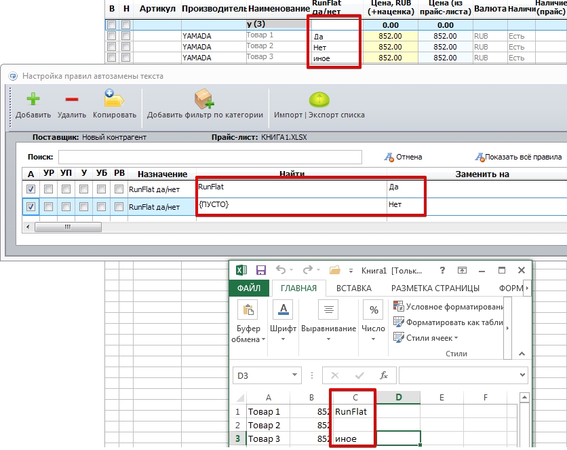Click the Стили ячеек icon
567x450 pixels.
pos(399,337)
